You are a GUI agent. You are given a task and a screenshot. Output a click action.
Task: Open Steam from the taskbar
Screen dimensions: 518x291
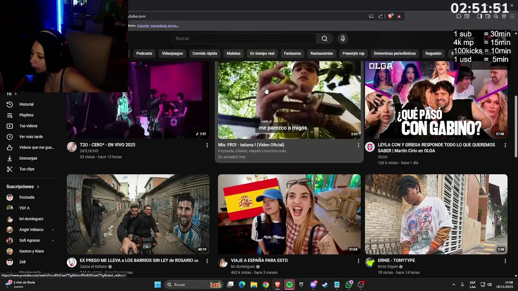point(325,285)
